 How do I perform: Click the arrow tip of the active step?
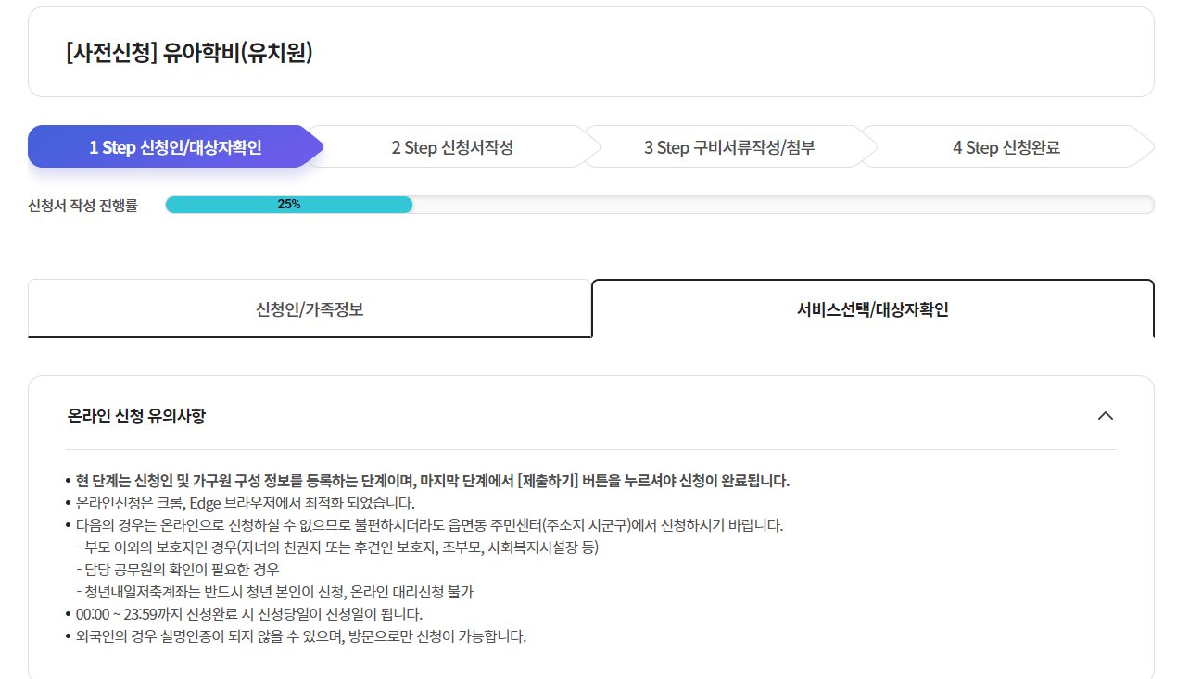(x=318, y=145)
